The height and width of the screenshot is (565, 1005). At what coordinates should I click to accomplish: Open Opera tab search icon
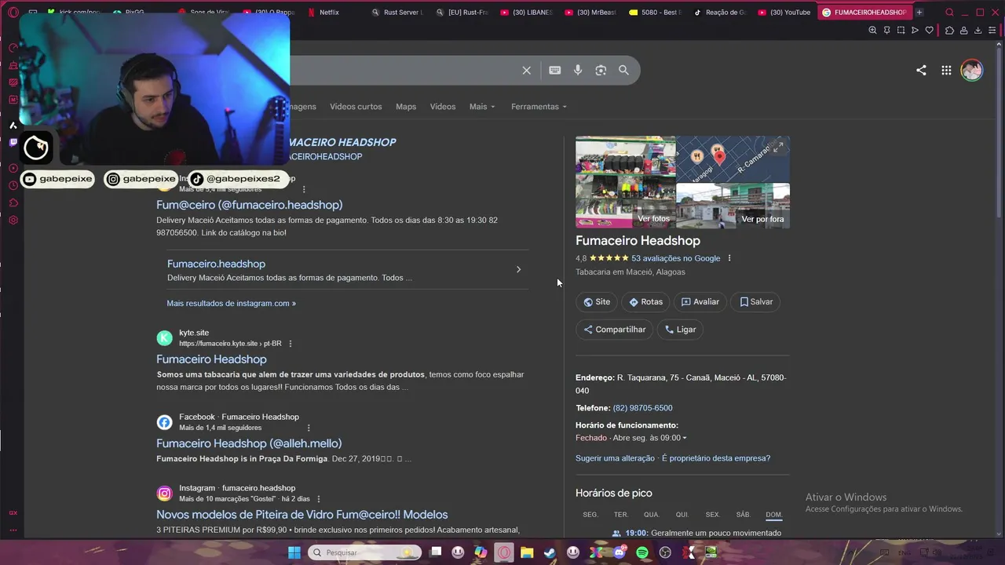[949, 12]
